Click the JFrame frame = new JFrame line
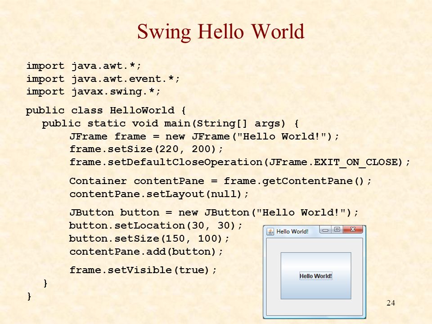This screenshot has height=324, width=432. pos(204,136)
